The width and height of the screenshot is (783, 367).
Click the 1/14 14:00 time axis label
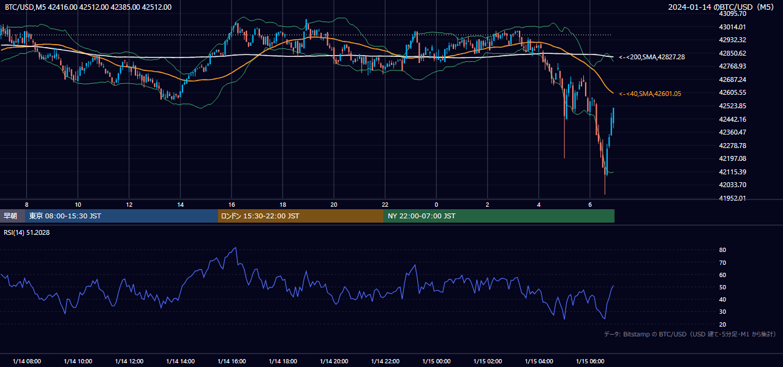click(180, 361)
